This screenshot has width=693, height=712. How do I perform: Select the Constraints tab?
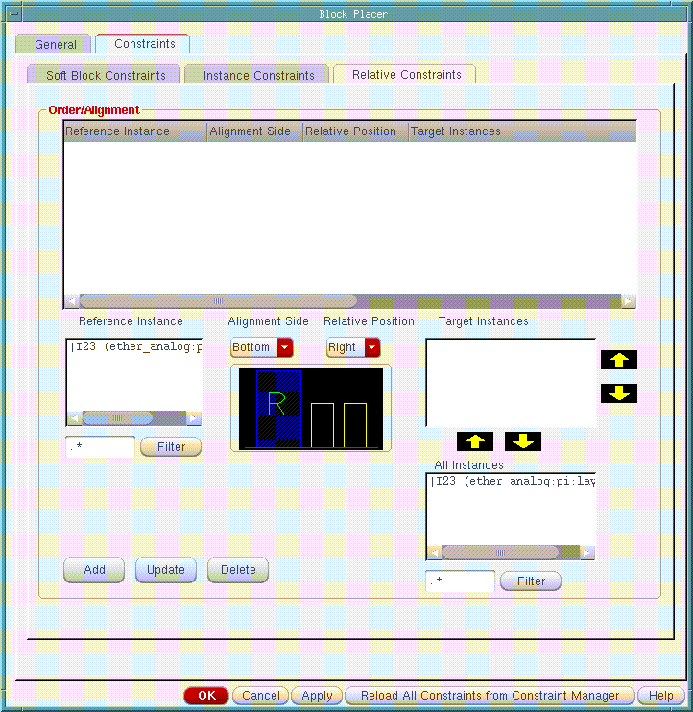tap(144, 43)
